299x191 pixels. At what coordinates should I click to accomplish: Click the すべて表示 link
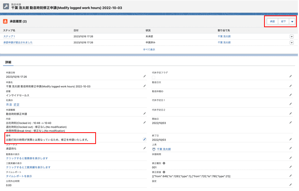(x=149, y=49)
